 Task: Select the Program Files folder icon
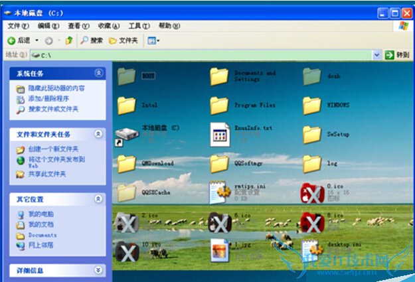click(x=219, y=106)
